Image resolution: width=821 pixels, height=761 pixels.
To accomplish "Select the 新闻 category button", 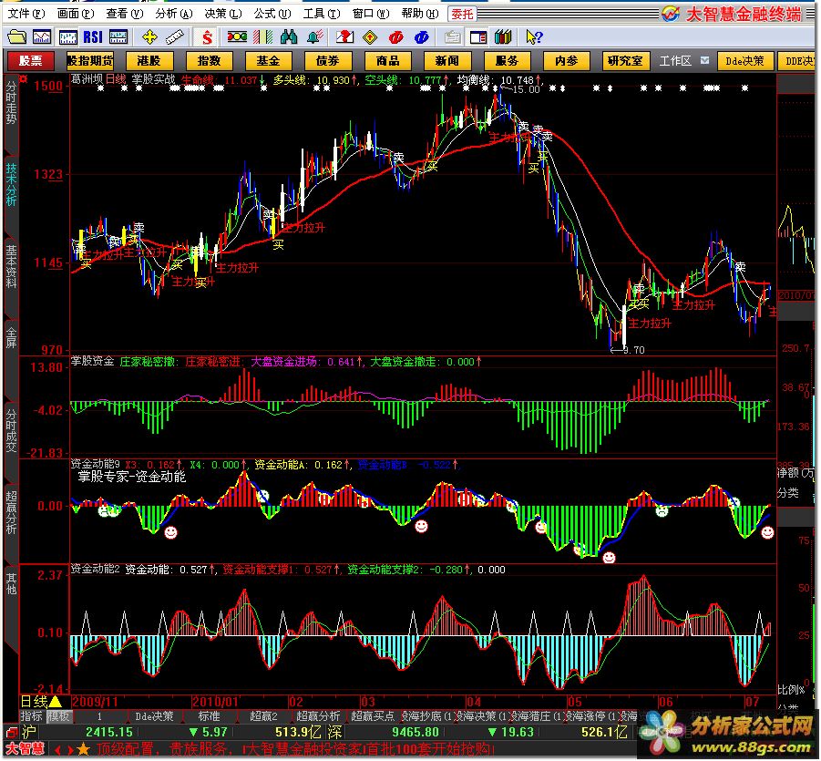I will point(447,61).
